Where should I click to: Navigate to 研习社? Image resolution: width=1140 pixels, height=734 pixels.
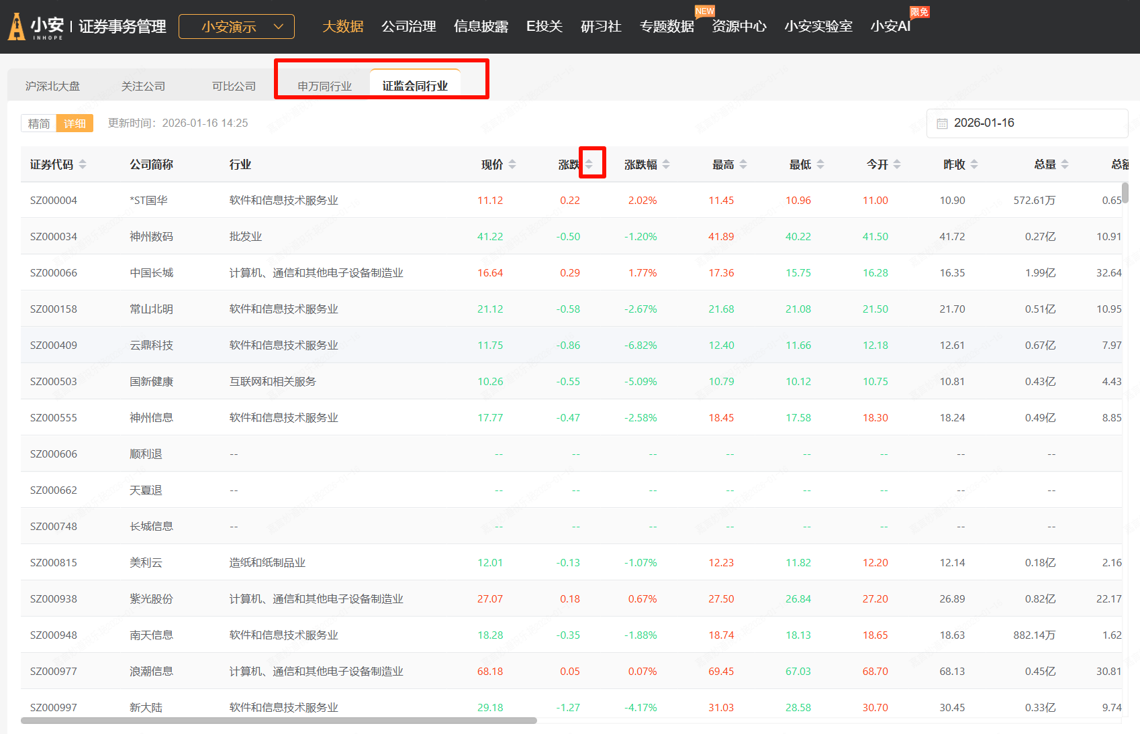click(601, 26)
